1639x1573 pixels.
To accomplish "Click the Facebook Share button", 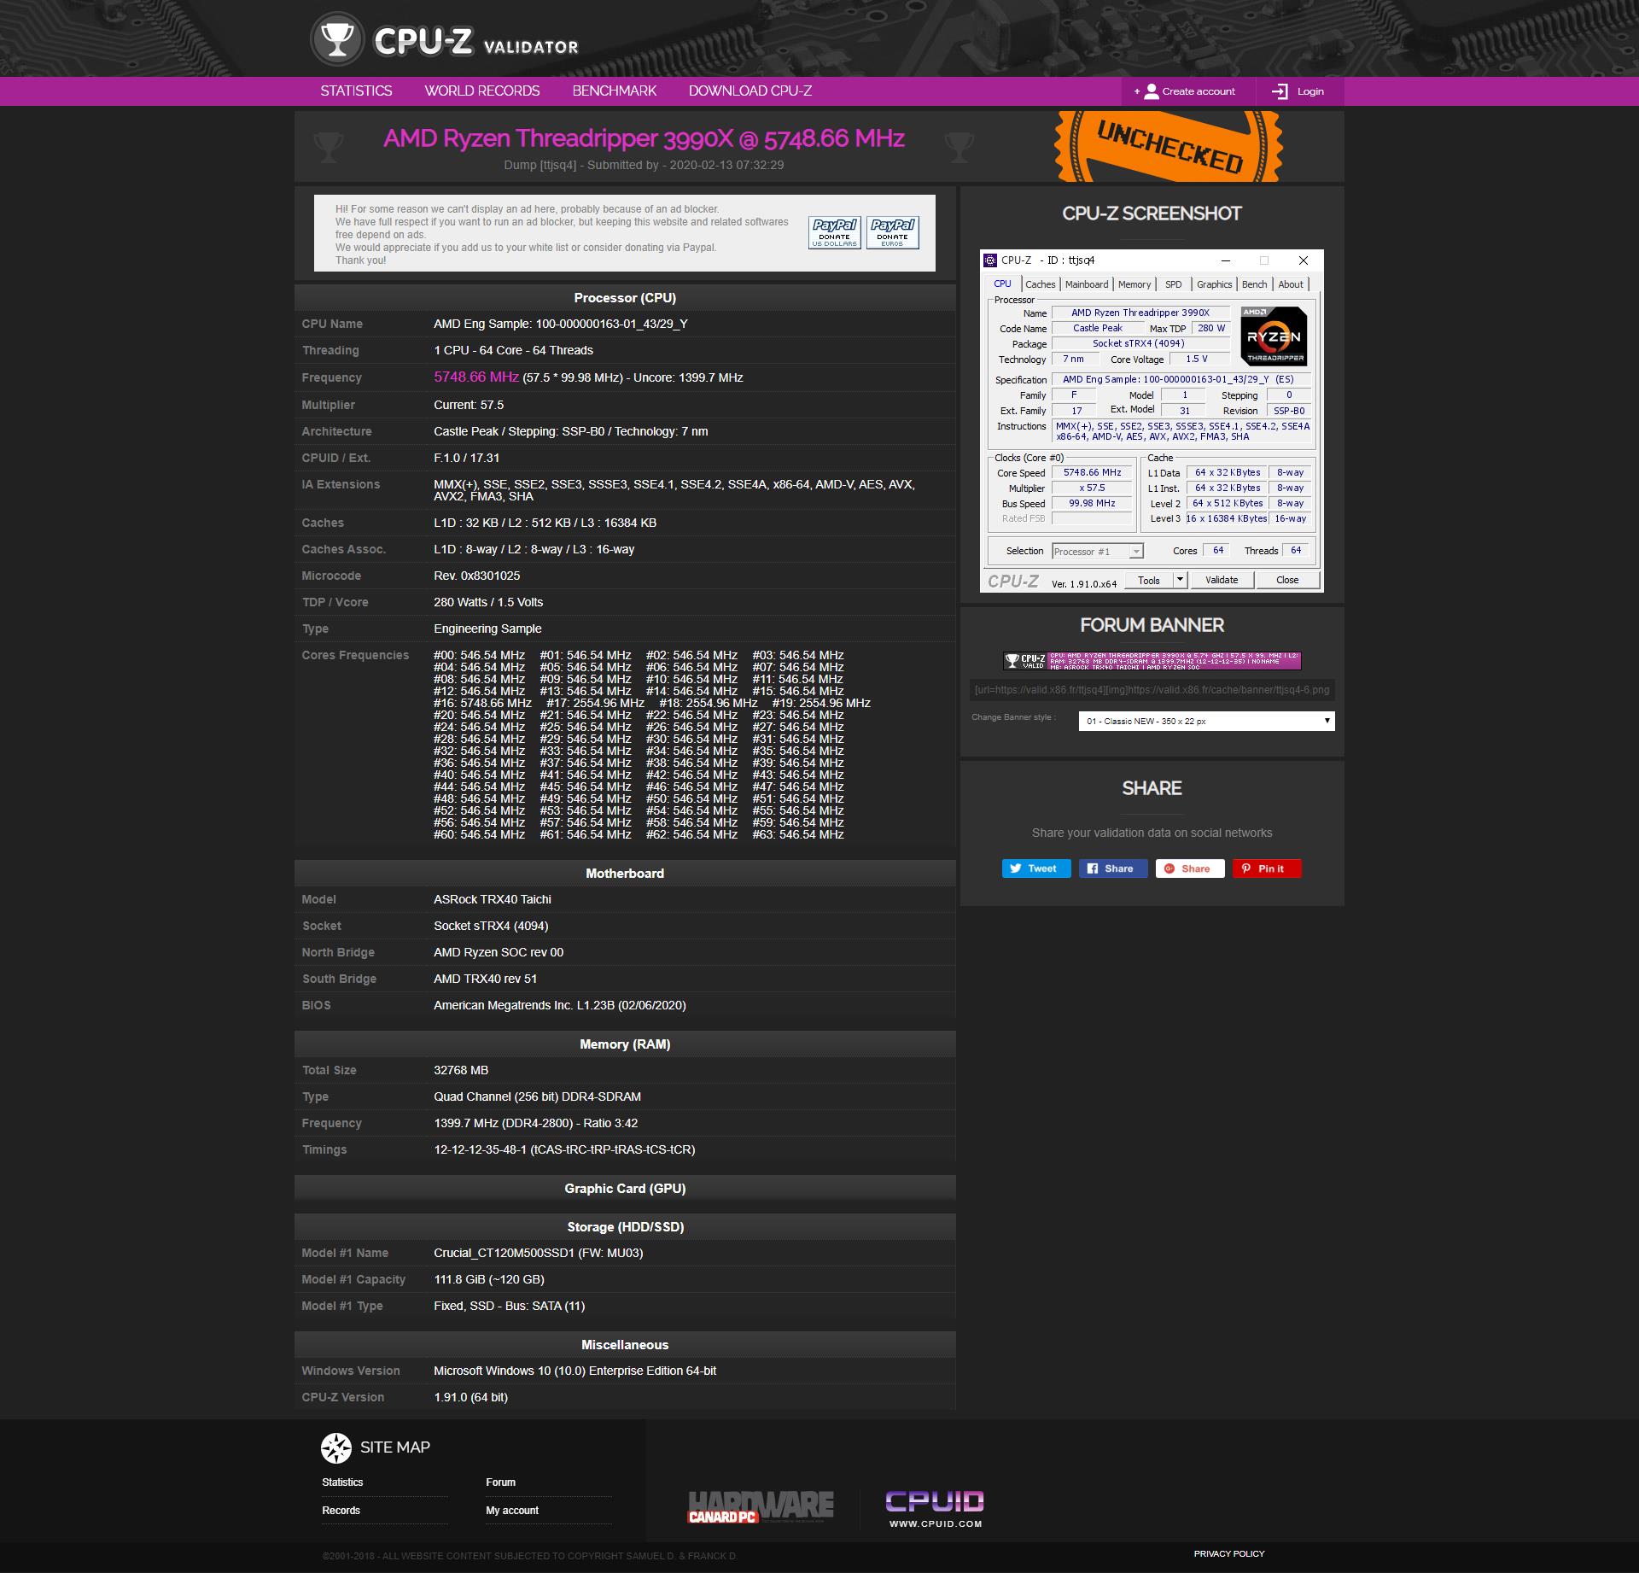I will click(x=1112, y=868).
